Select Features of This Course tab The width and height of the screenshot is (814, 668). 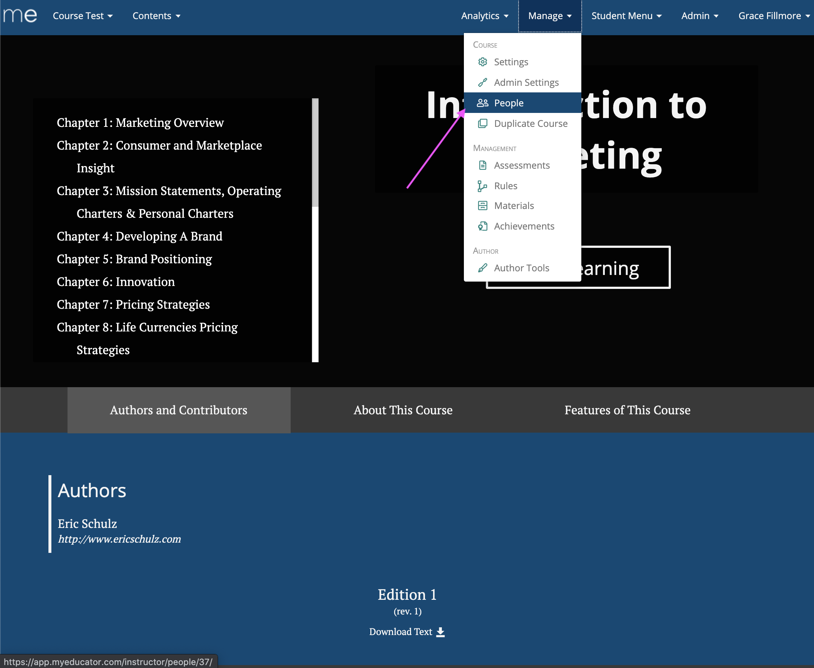click(x=627, y=410)
